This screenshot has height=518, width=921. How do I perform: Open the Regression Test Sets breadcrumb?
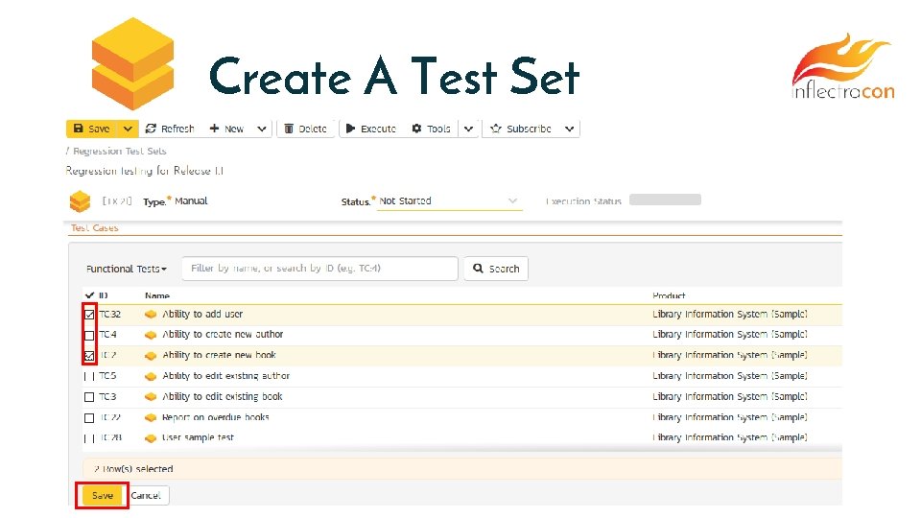(x=119, y=152)
